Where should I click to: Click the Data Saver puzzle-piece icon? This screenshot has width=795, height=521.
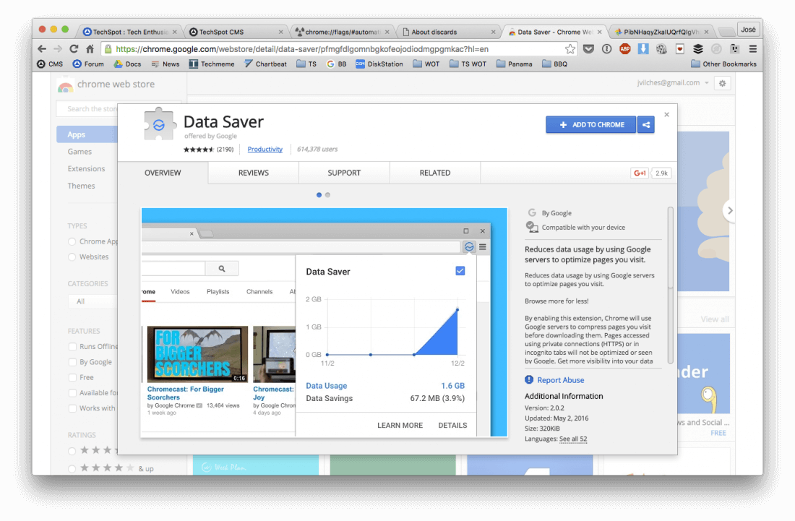click(159, 124)
